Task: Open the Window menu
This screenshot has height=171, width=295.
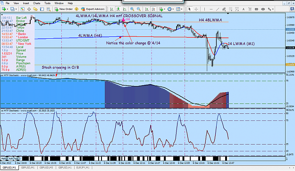Action: tap(59, 3)
